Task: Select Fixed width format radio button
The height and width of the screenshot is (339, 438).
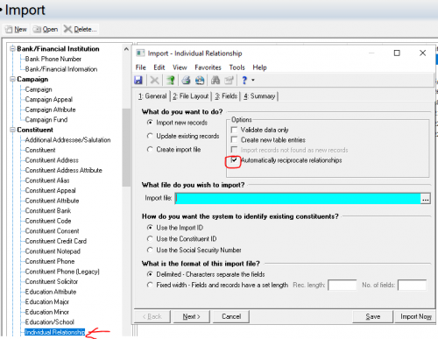Action: (150, 285)
